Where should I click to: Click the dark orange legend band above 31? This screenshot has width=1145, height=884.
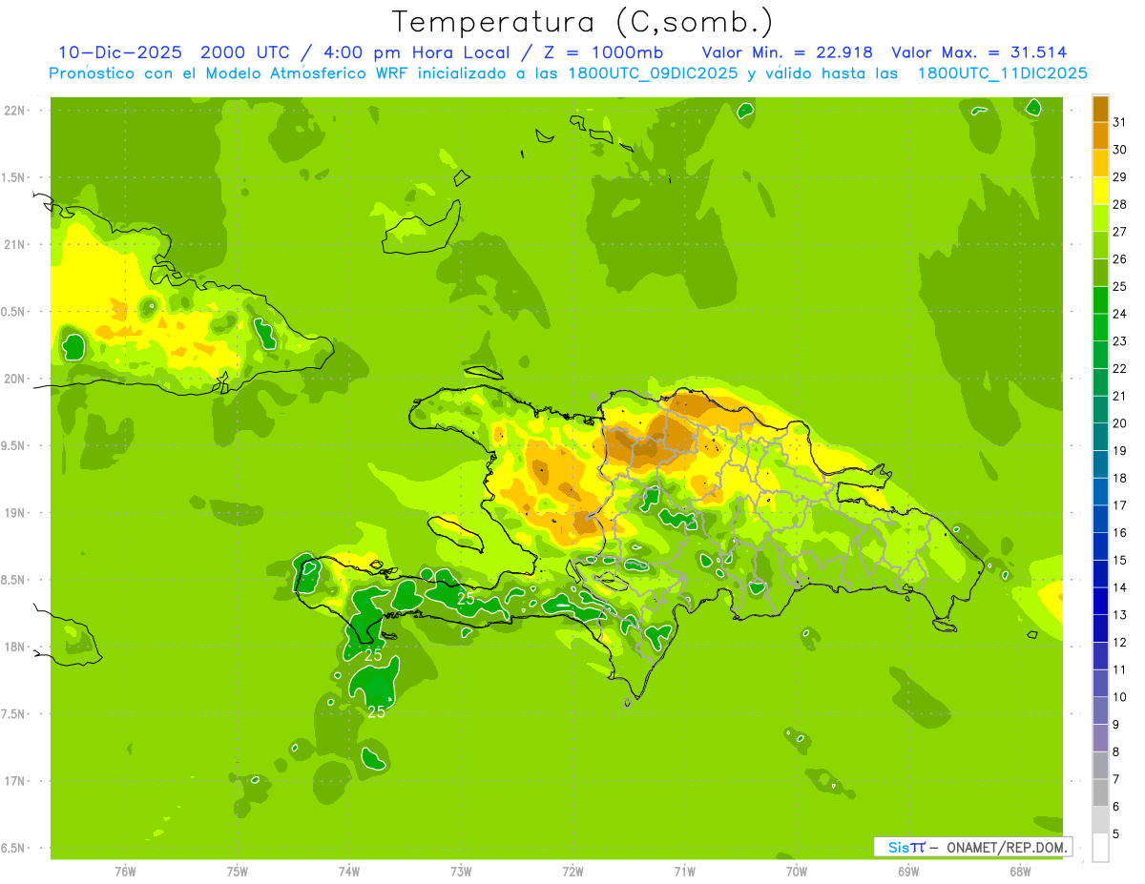(x=1100, y=110)
